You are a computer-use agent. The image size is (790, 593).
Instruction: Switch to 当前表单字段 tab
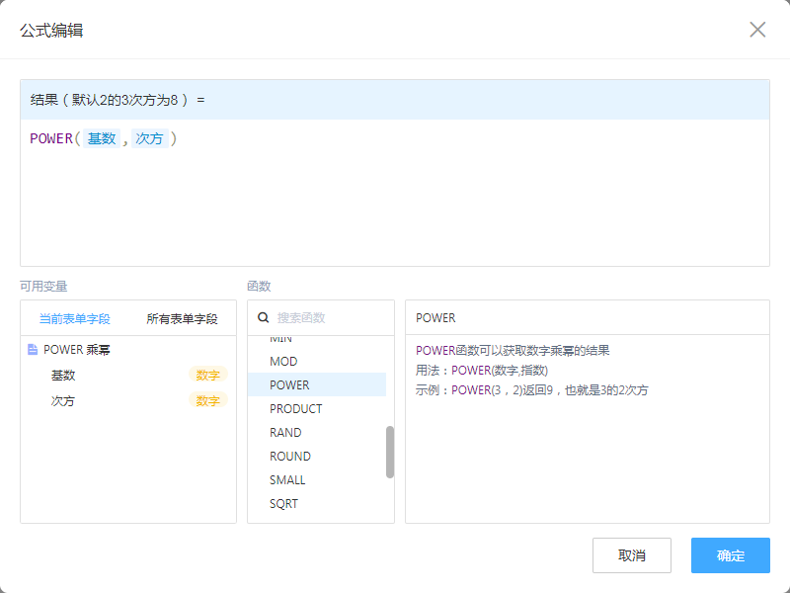(x=74, y=319)
